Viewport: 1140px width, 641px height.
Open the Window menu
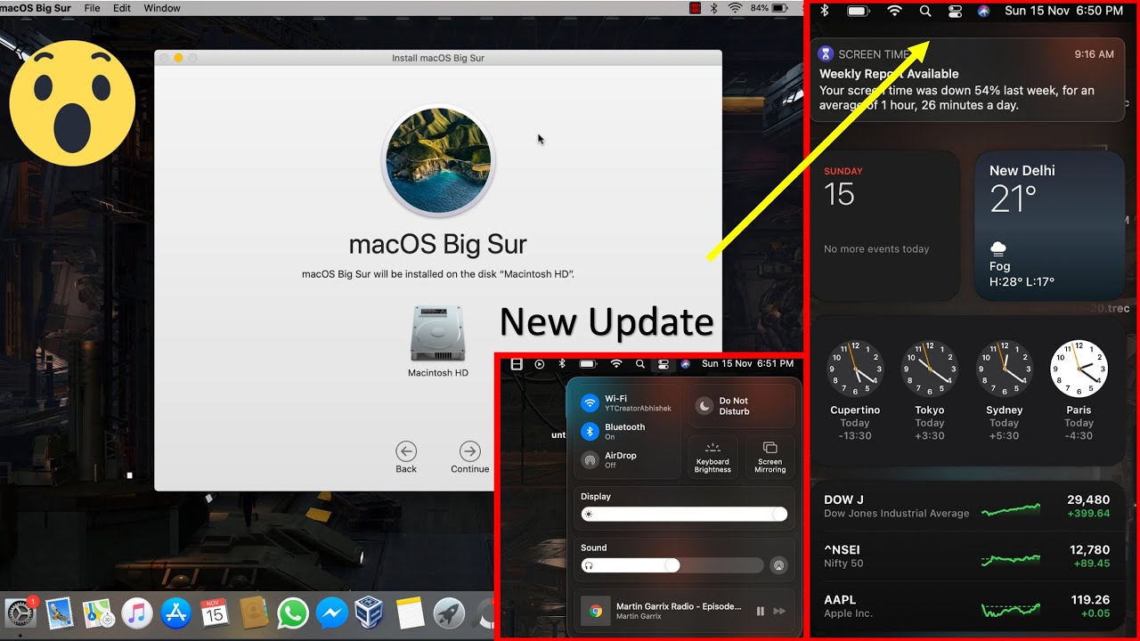[162, 8]
